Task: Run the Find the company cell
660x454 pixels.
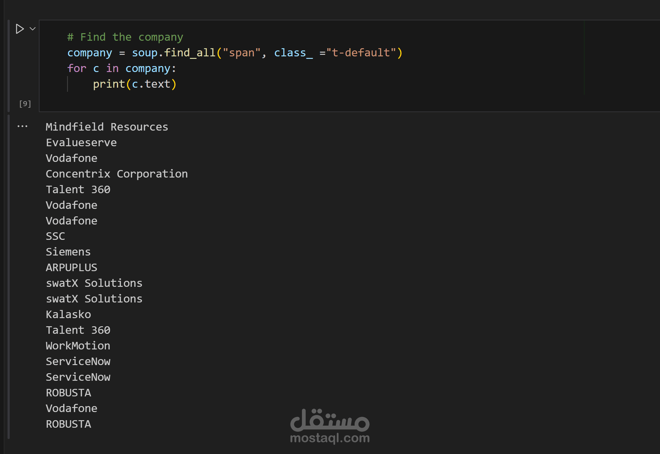Action: [x=19, y=29]
